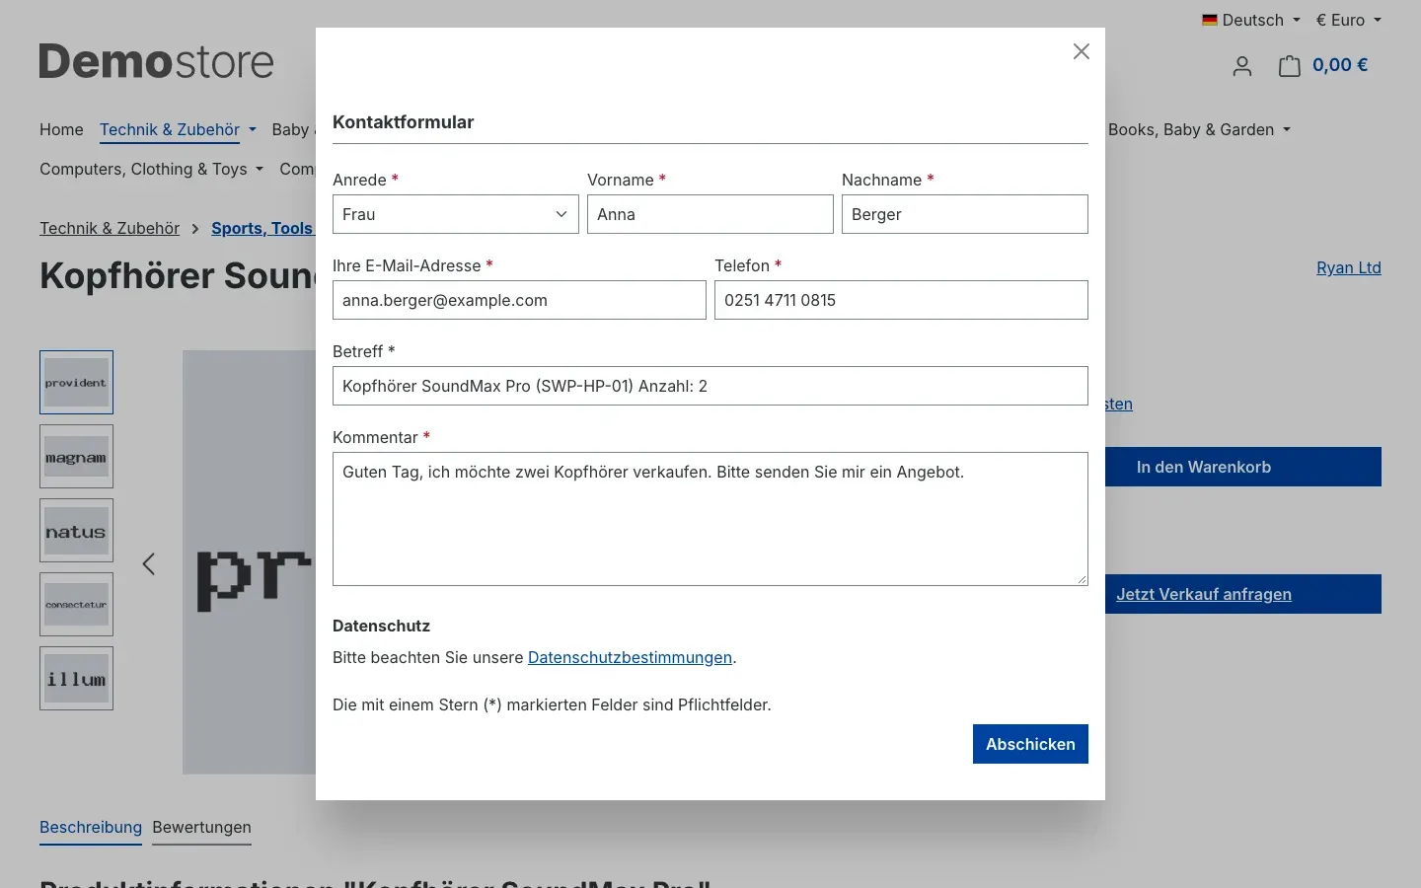The image size is (1421, 888).
Task: Switch to the Bewertungen tab
Action: pos(201,828)
